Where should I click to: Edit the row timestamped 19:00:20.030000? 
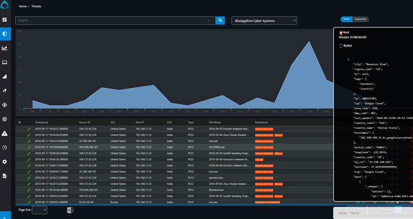click(x=29, y=153)
